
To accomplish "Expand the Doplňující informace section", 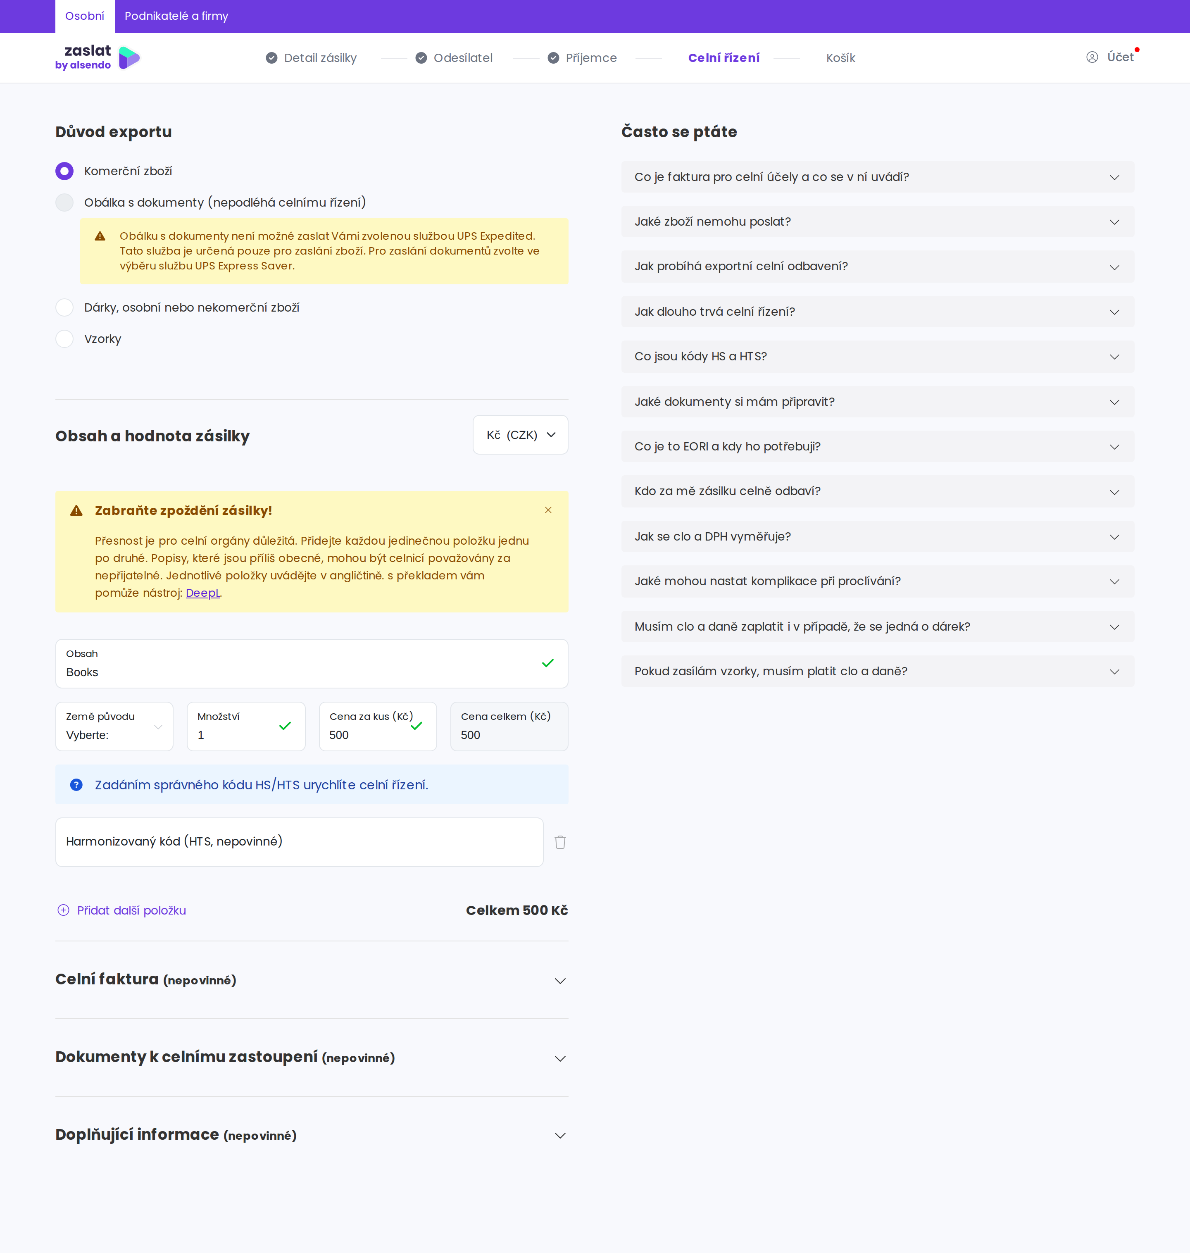I will click(312, 1135).
